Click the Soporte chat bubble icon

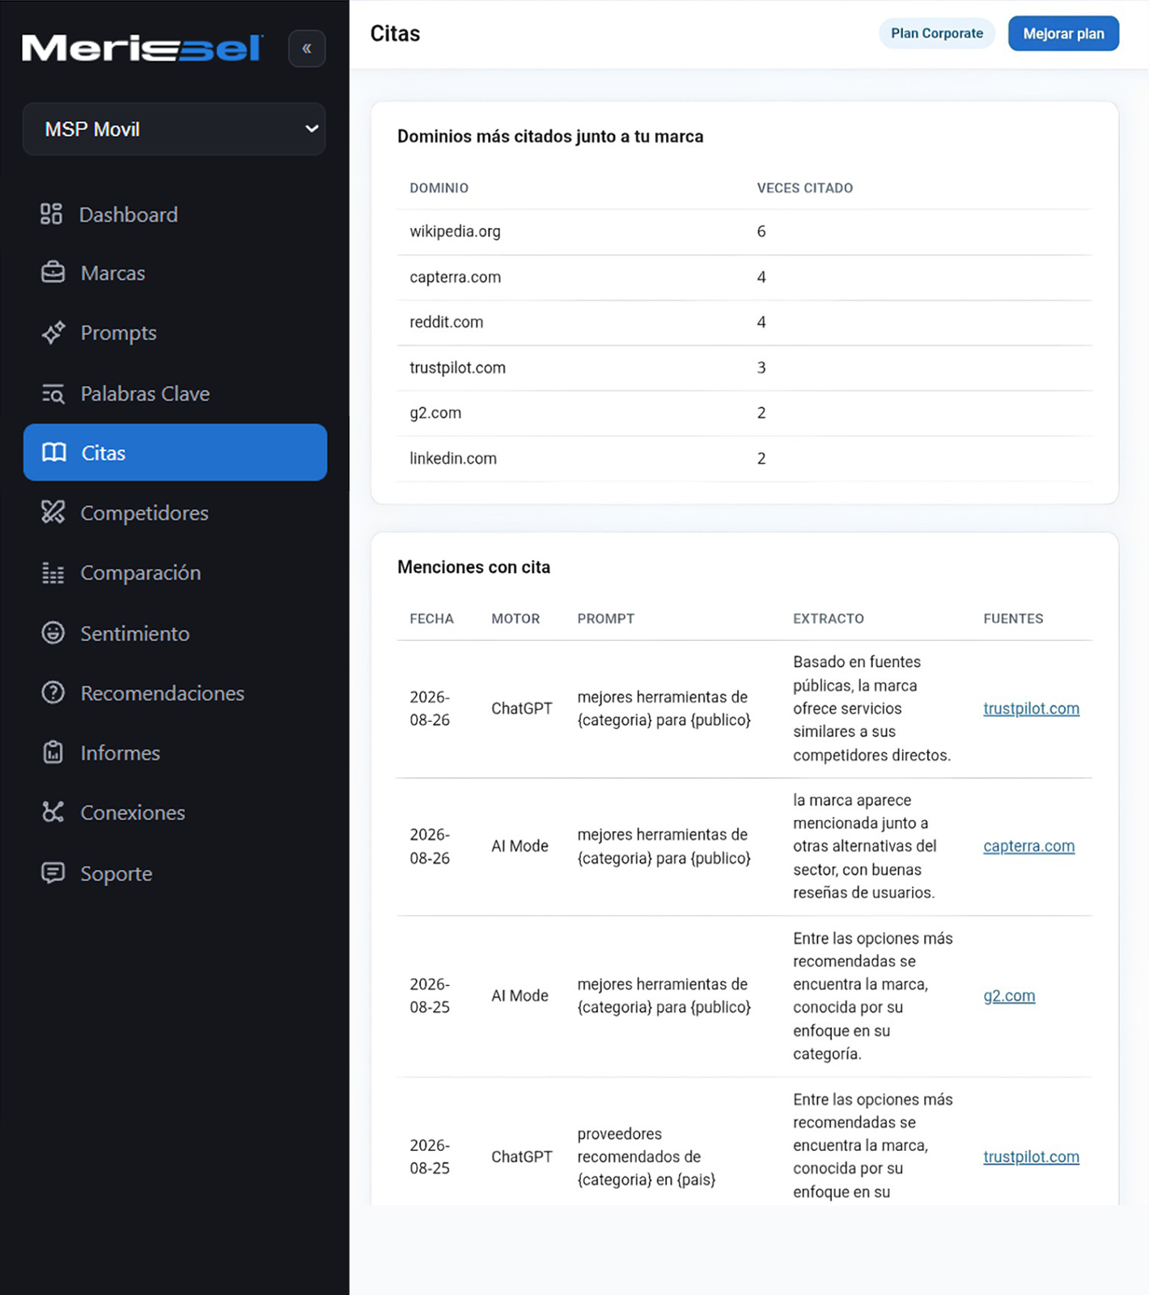tap(53, 873)
